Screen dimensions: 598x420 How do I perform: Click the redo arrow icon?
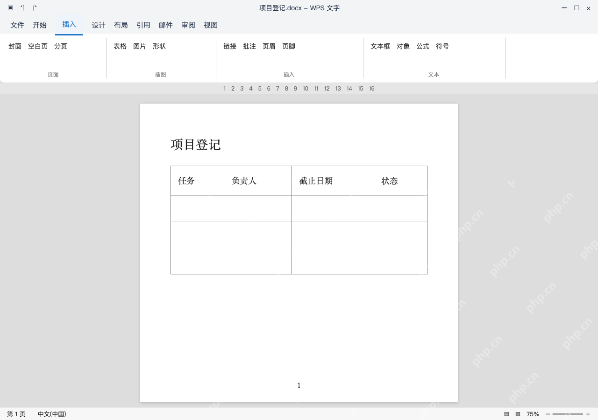click(35, 8)
